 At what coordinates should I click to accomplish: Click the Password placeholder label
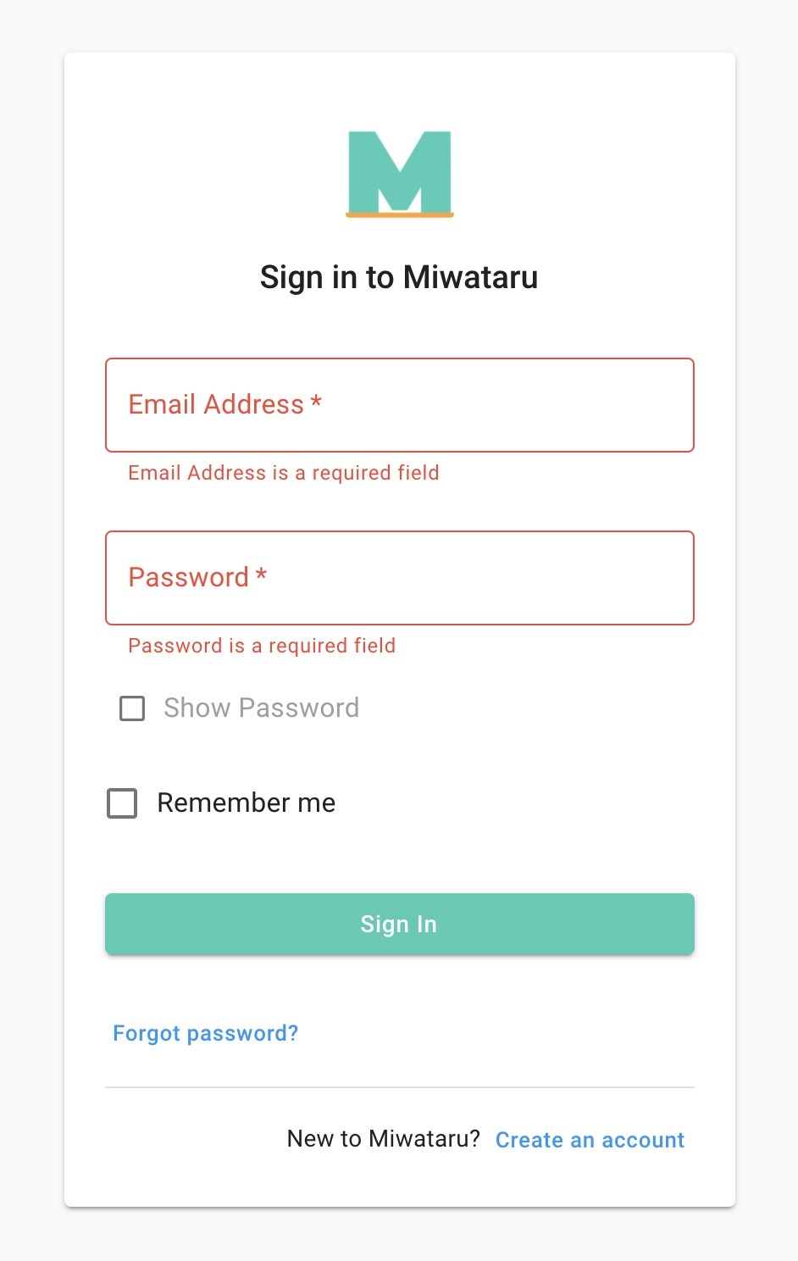tap(197, 577)
